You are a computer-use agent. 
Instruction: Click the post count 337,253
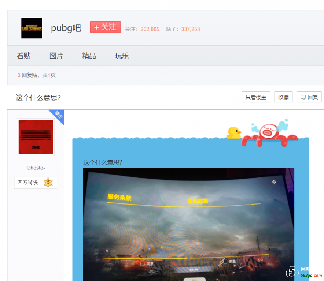point(191,29)
